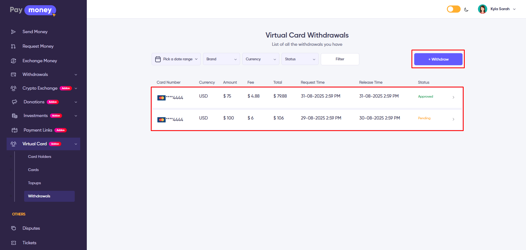This screenshot has width=526, height=250.
Task: Click the Request Money sidebar icon
Action: coord(13,46)
